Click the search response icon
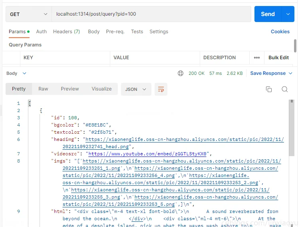The height and width of the screenshot is (227, 300). [x=285, y=89]
